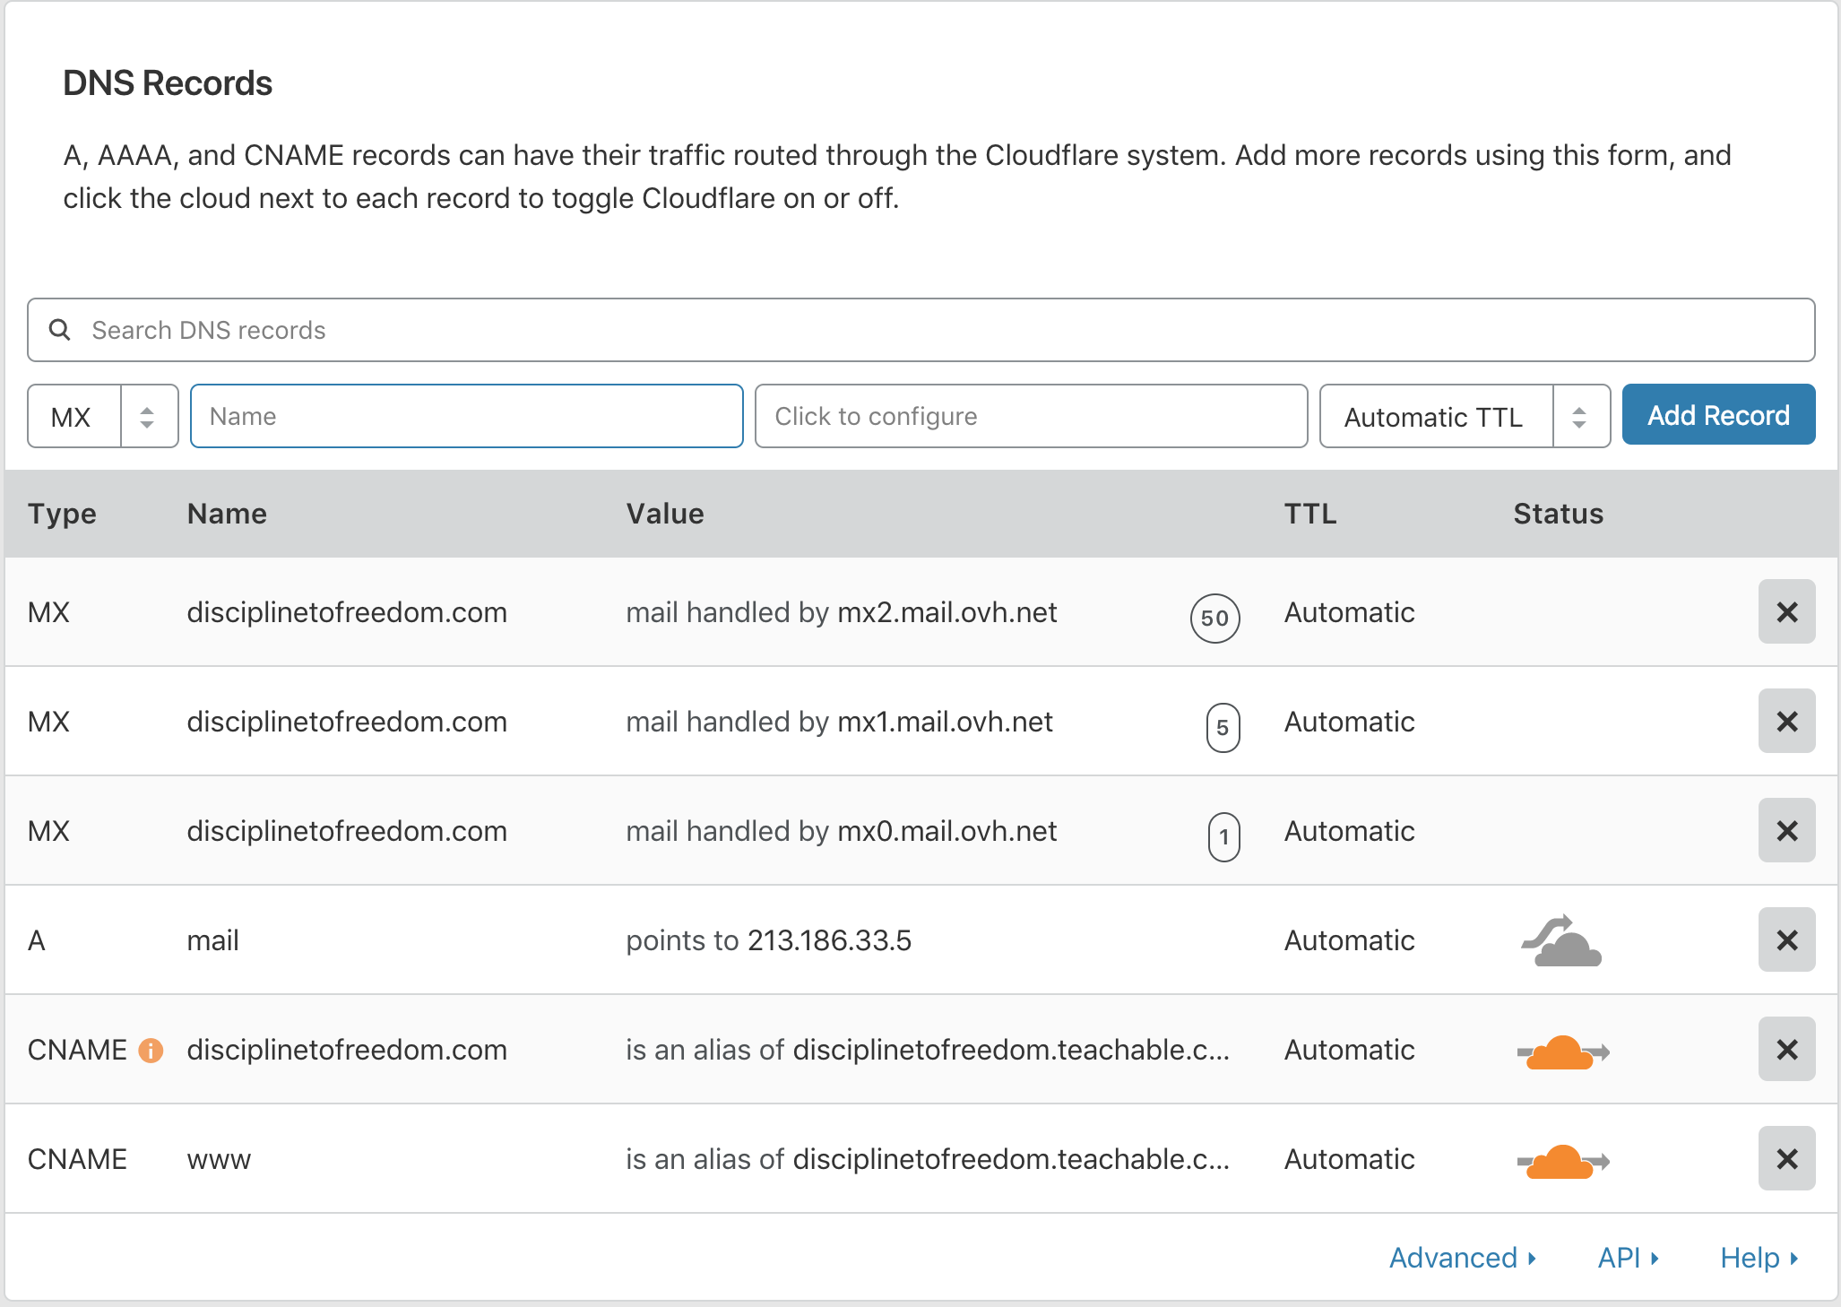Click the Add Record button
Image resolution: width=1841 pixels, height=1307 pixels.
click(1718, 415)
